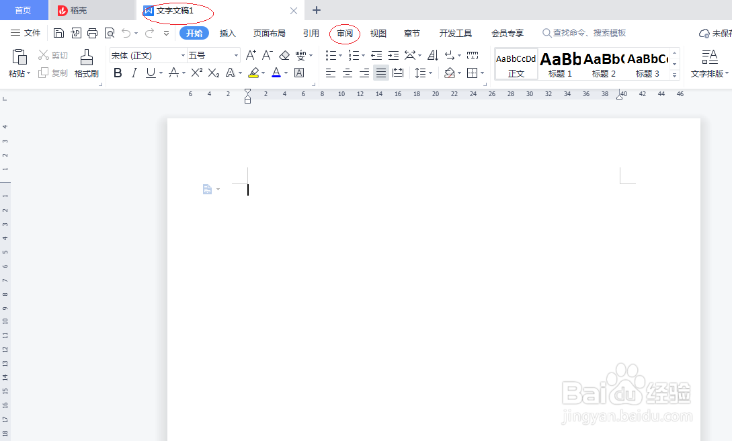Apply subscript X₂ formatting
The height and width of the screenshot is (441, 732).
(x=214, y=73)
